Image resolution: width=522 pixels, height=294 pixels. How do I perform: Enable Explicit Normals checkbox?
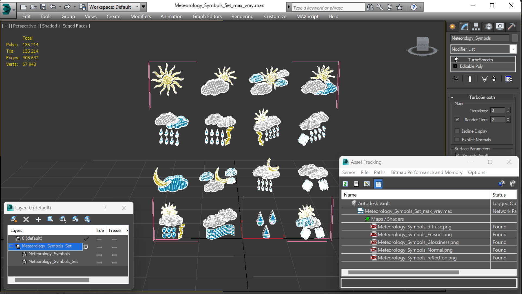pyautogui.click(x=457, y=140)
